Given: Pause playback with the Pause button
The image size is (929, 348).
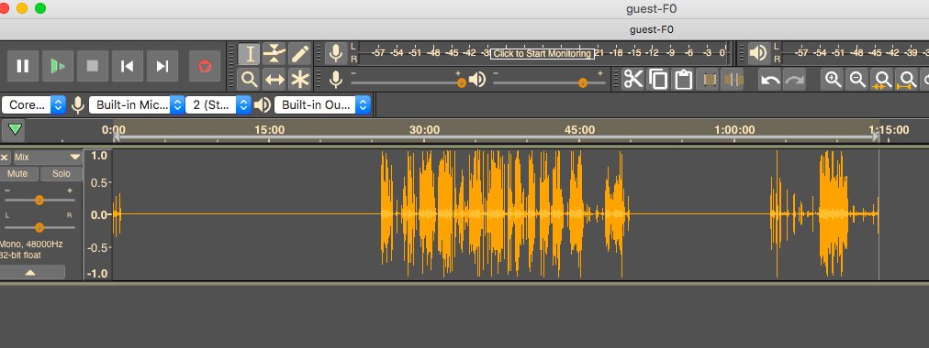Looking at the screenshot, I should click(x=23, y=66).
